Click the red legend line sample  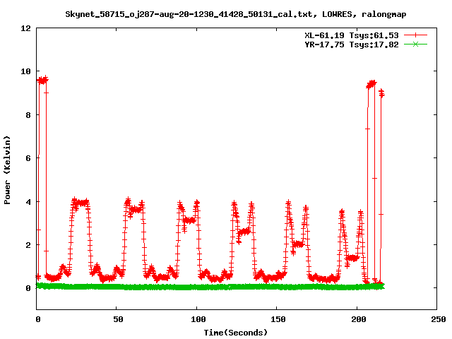[415, 35]
